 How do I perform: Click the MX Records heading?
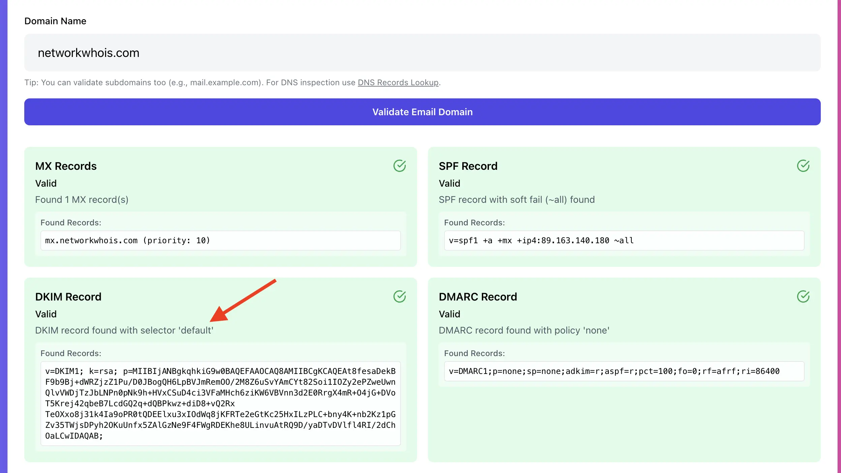(x=66, y=166)
